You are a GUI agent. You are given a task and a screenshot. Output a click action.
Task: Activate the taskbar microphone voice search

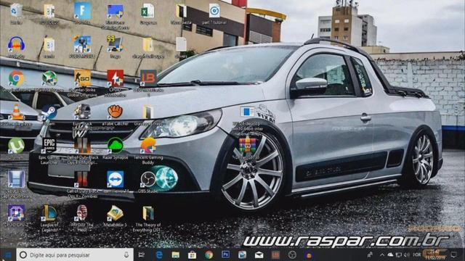point(126,254)
